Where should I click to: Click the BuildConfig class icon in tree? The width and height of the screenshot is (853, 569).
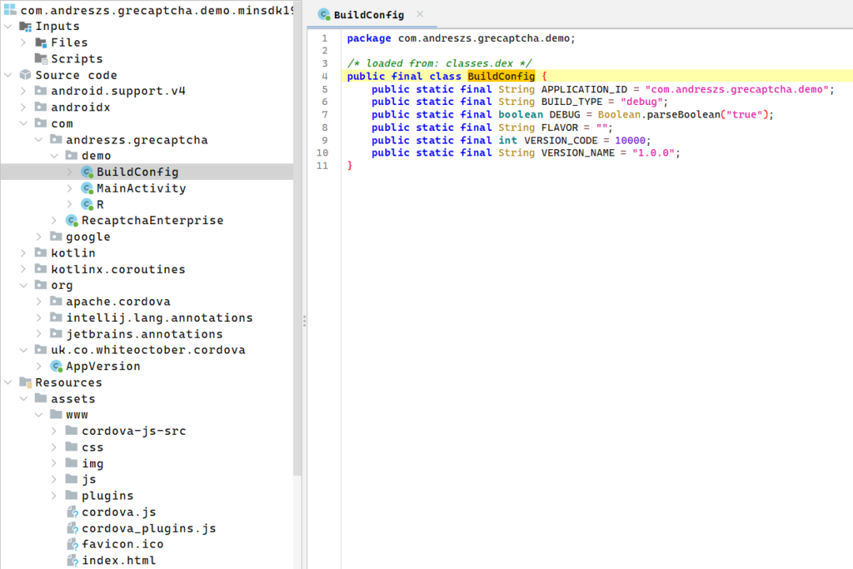click(87, 172)
